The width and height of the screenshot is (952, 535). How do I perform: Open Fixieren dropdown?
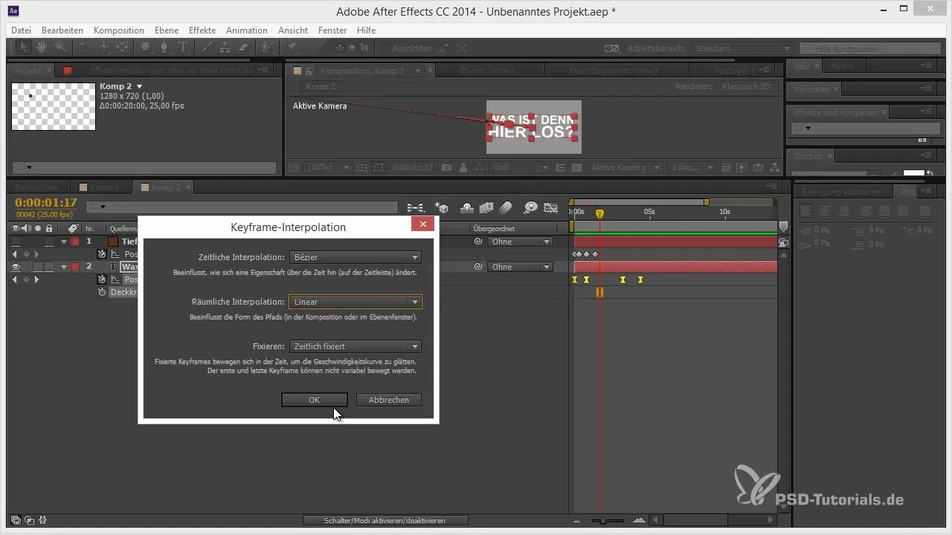click(356, 346)
